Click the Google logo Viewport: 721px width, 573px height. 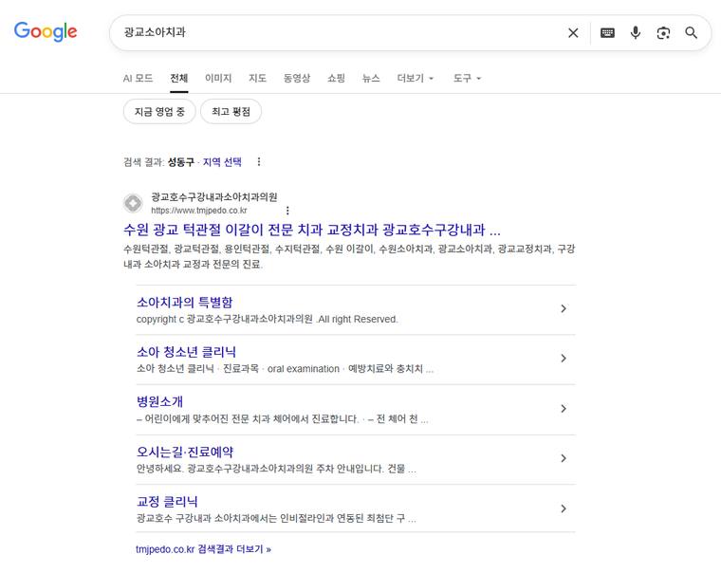(x=46, y=31)
